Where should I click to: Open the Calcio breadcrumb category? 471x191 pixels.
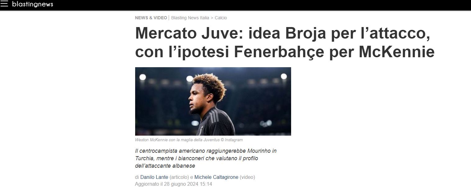pyautogui.click(x=221, y=18)
